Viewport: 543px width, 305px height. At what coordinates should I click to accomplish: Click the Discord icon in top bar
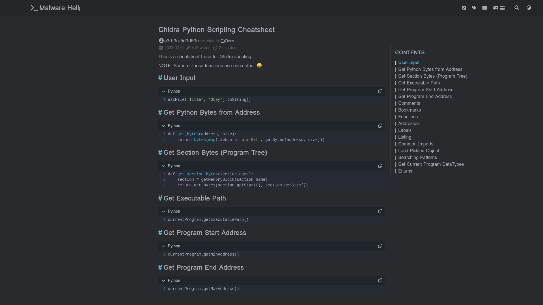(x=496, y=8)
